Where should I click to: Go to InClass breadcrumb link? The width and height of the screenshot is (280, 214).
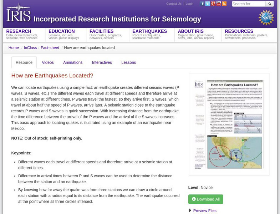pyautogui.click(x=30, y=47)
